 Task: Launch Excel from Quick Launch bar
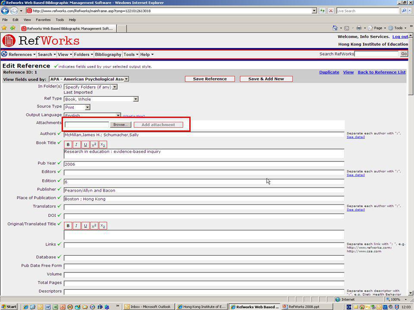(x=55, y=307)
